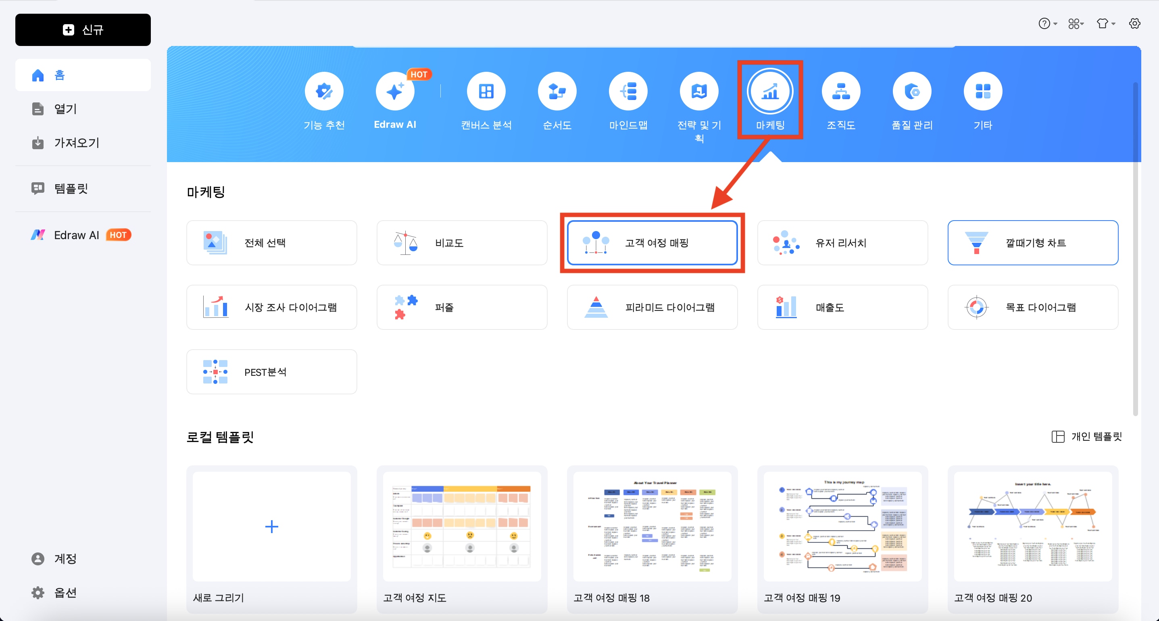1159x621 pixels.
Task: Open the Edraw AI category icon
Action: tap(394, 92)
